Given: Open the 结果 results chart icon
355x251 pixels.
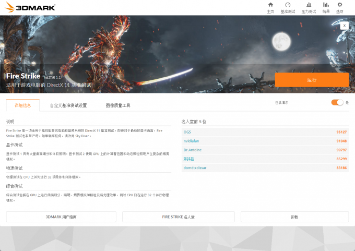Looking at the screenshot, I should pos(326,5).
